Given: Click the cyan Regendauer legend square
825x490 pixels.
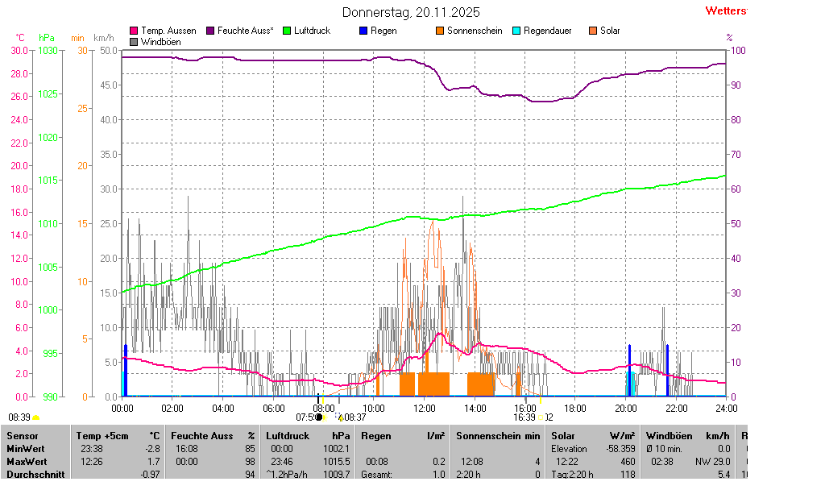Looking at the screenshot, I should (516, 31).
